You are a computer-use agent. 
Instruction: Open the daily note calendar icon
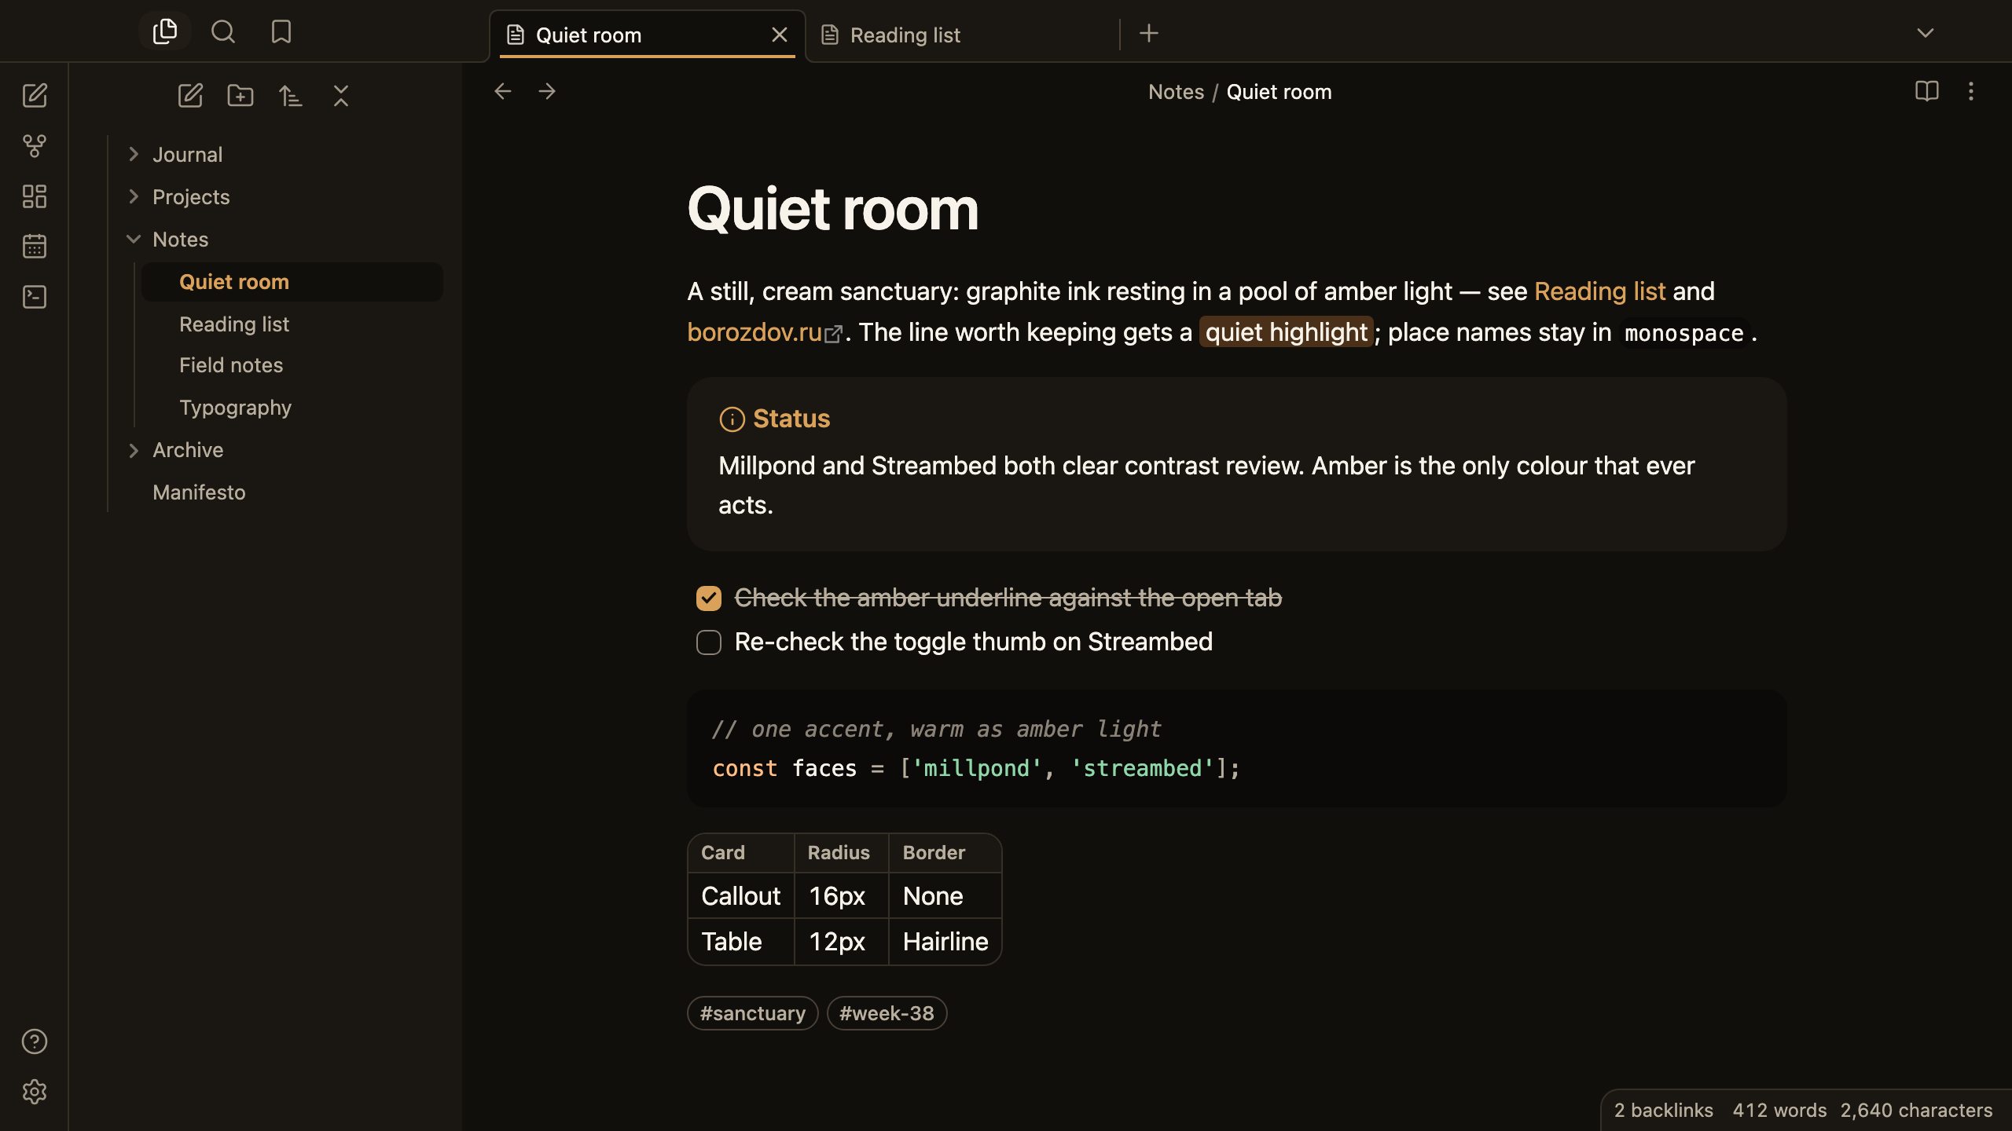35,247
